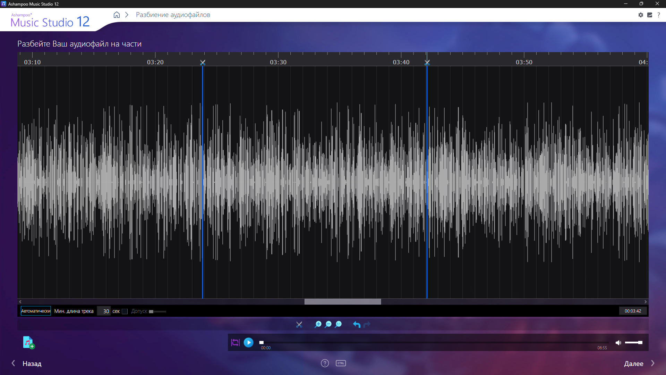Zoom out of the waveform

point(328,324)
